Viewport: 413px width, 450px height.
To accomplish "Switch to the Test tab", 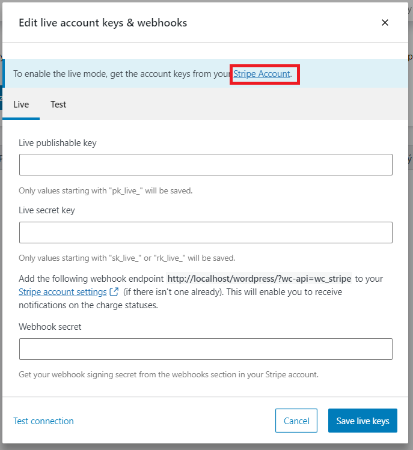I will click(58, 105).
